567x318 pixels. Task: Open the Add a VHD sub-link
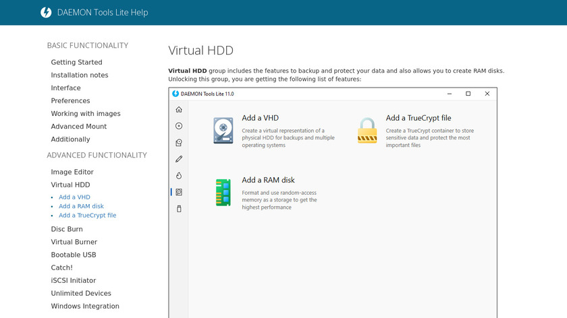coord(74,197)
